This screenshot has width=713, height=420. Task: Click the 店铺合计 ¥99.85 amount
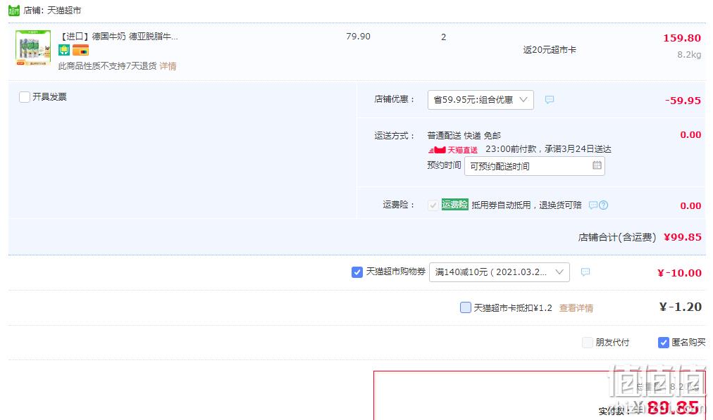(683, 237)
